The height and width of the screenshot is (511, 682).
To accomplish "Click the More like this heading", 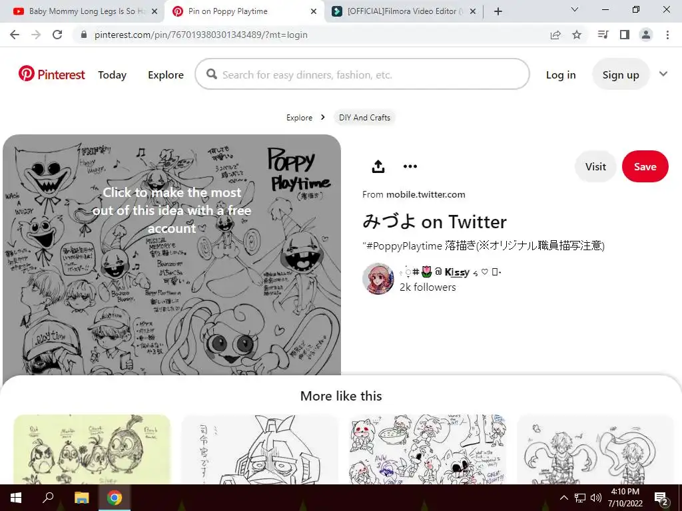I will coord(341,396).
